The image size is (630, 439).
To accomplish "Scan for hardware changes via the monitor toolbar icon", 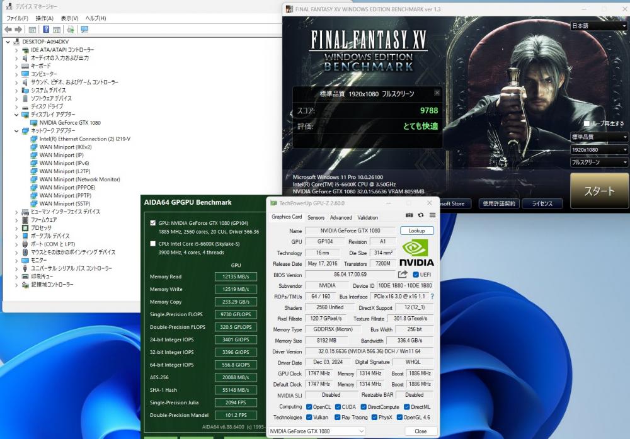I will coord(84,30).
